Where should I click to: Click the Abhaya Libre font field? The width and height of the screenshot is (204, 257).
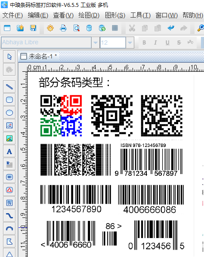pos(46,43)
